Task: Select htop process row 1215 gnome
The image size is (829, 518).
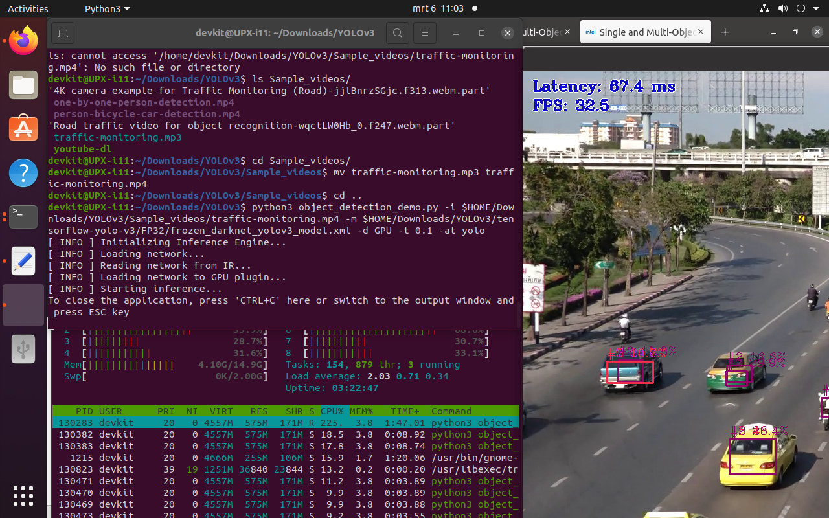Action: click(286, 458)
